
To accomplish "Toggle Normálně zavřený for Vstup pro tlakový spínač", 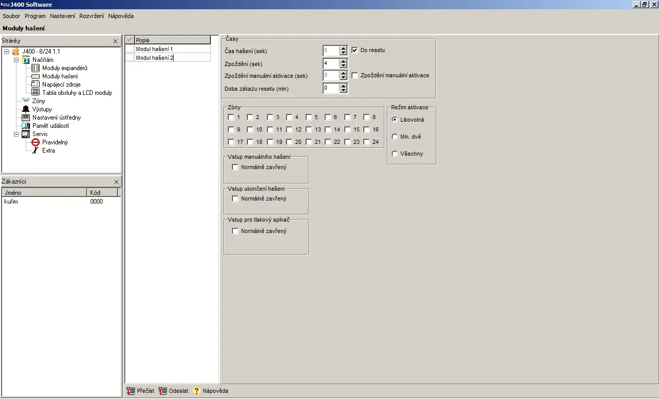I will [x=235, y=231].
